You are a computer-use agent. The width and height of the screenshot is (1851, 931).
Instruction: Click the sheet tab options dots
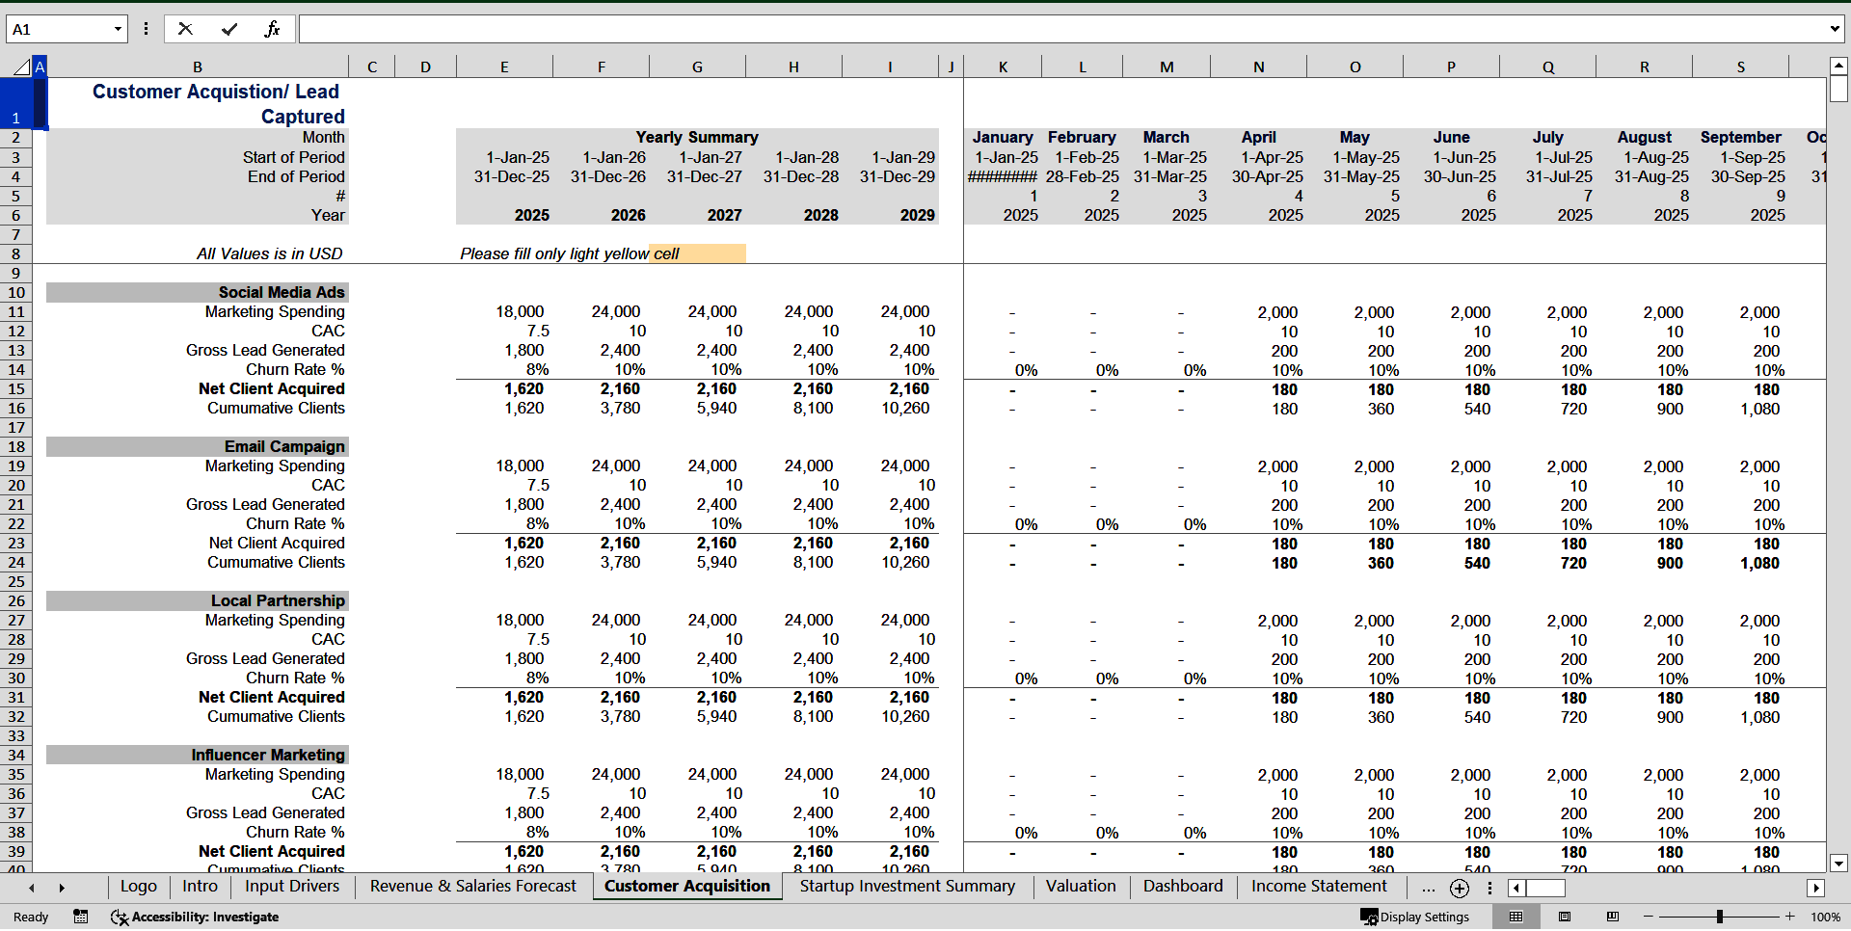[x=1489, y=888]
